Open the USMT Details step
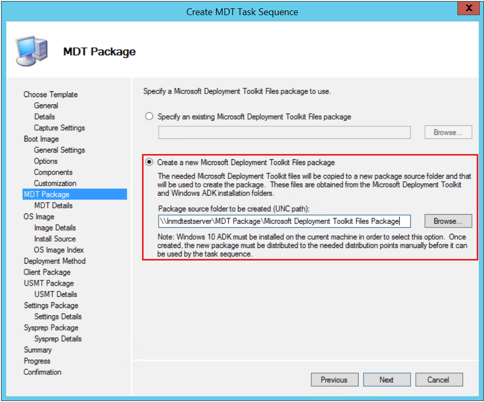The image size is (484, 402). click(x=56, y=294)
